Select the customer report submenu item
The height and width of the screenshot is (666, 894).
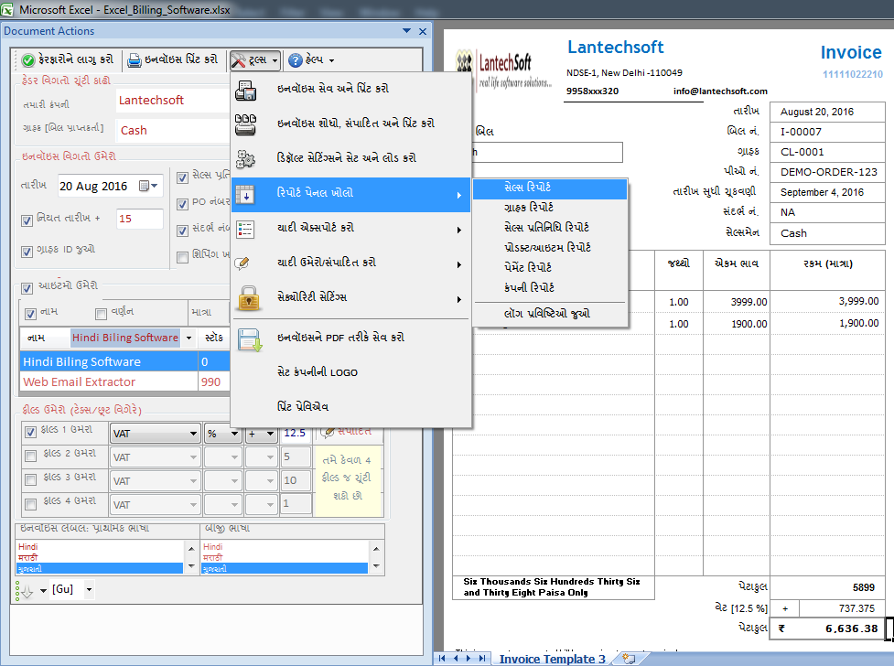[x=550, y=208]
